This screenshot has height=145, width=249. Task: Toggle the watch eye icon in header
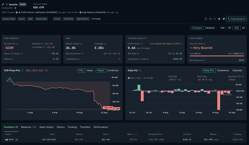click(x=215, y=19)
